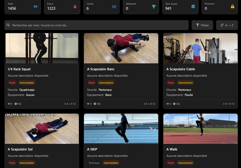241x168 pixels.
Task: Click the Poulie equipment value
Action: pyautogui.click(x=189, y=95)
